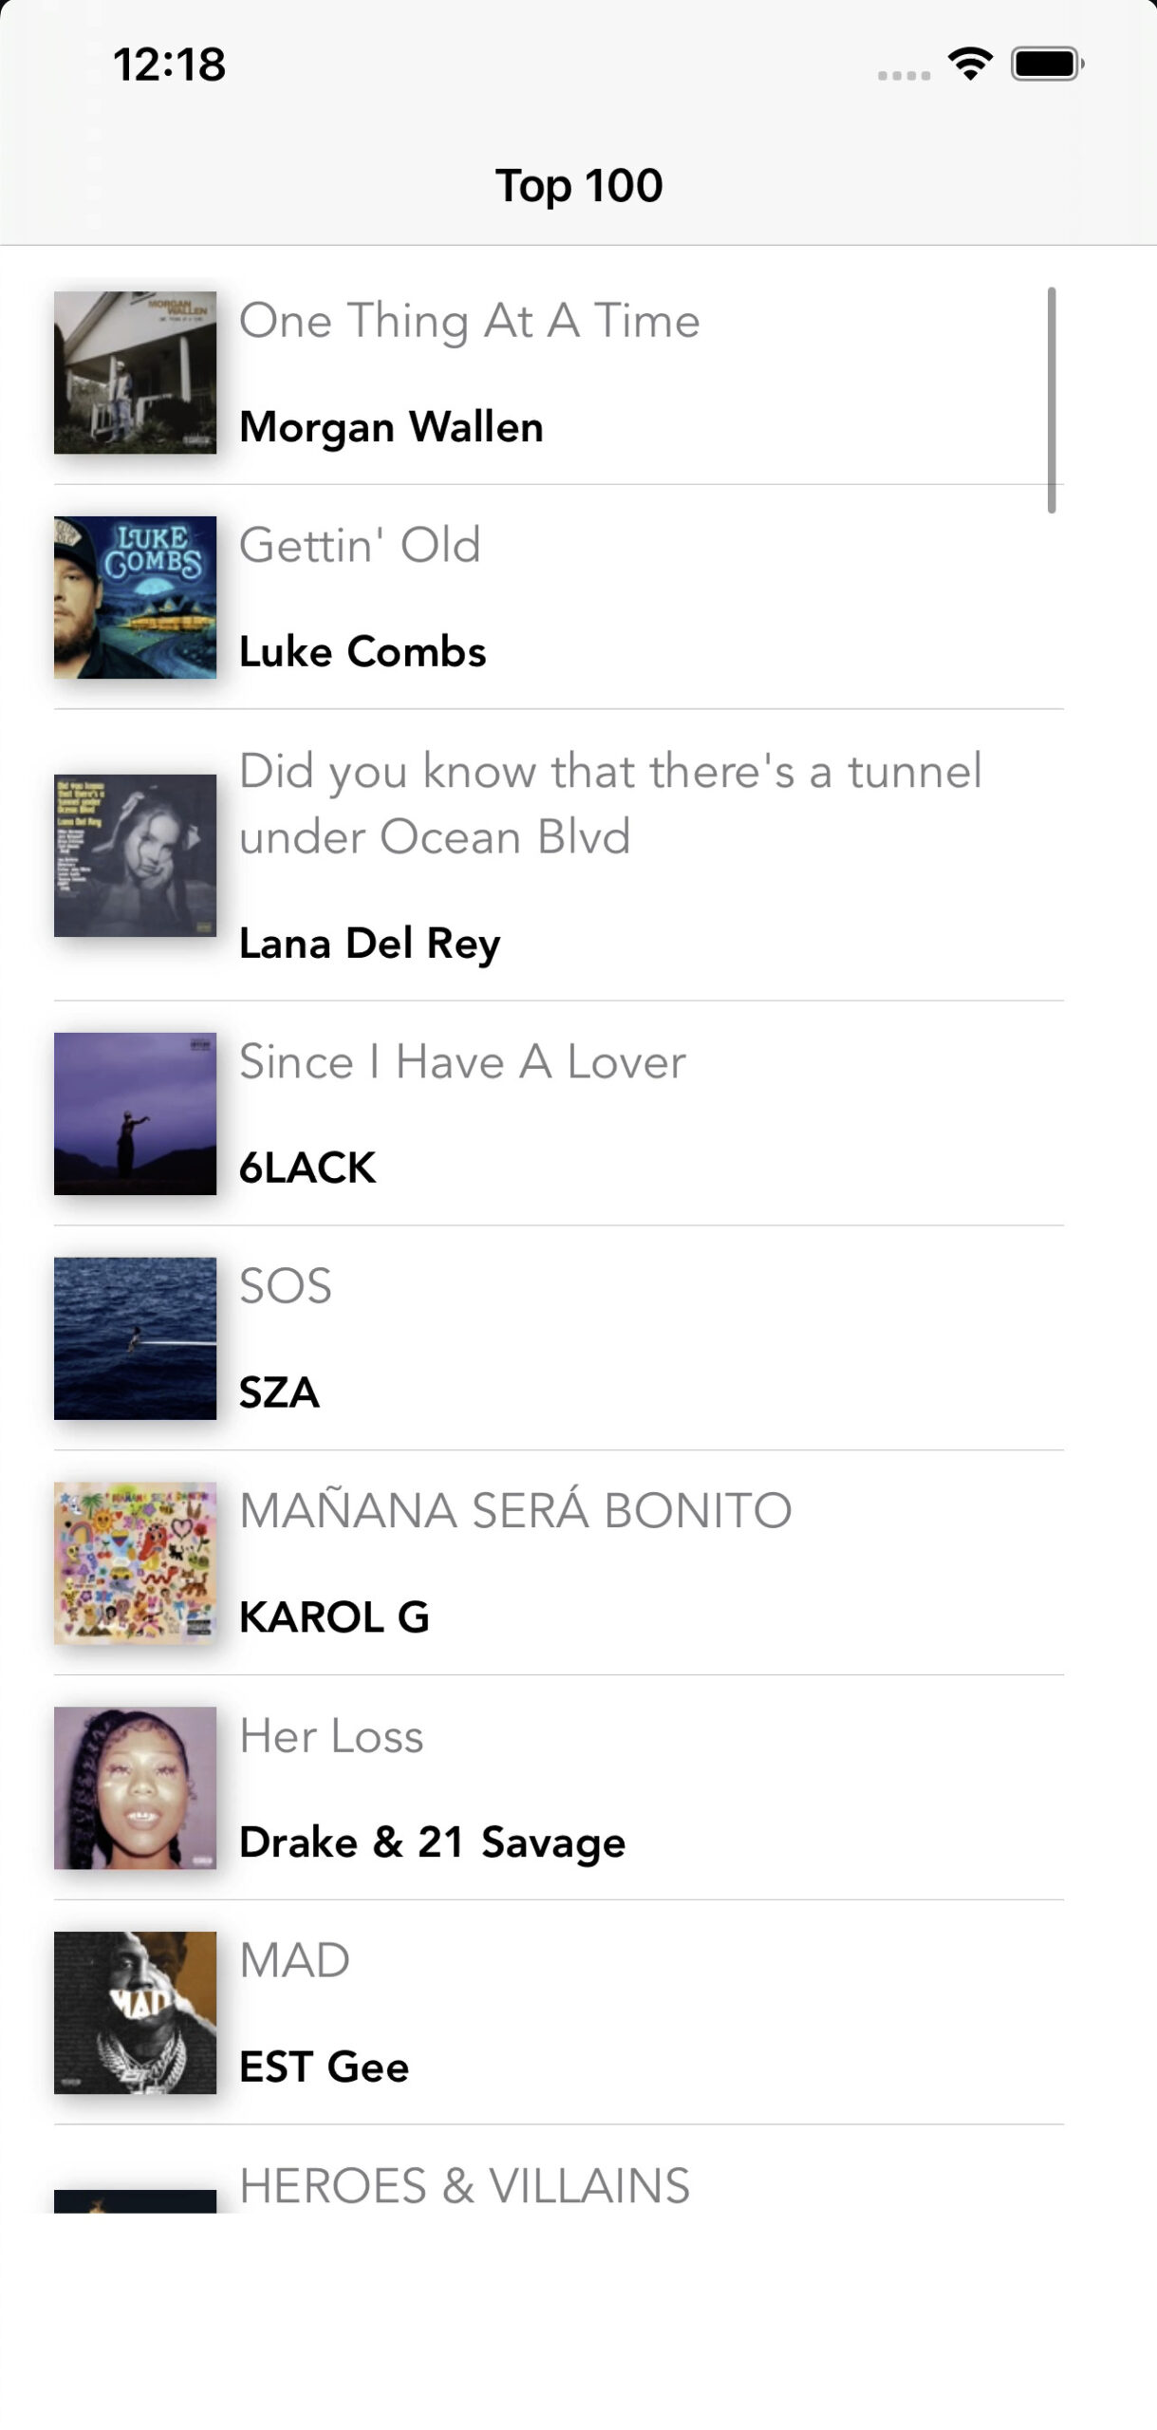This screenshot has width=1157, height=2430.
Task: Select the Lana Del Rey album cover
Action: click(x=135, y=855)
